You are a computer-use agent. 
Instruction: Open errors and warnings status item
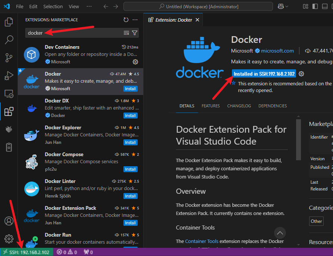pos(67,252)
